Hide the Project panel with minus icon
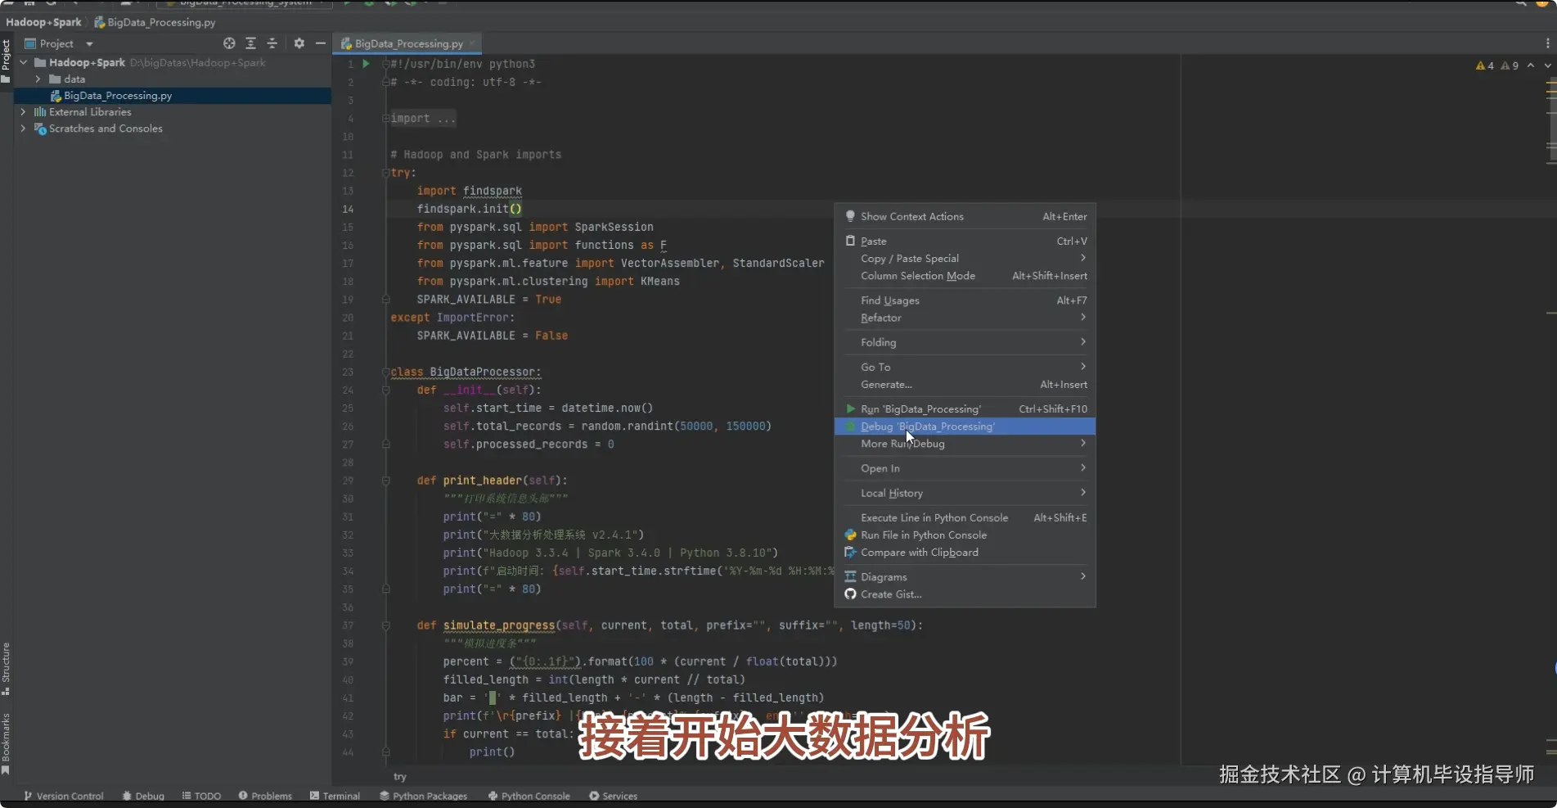1557x808 pixels. click(x=321, y=43)
